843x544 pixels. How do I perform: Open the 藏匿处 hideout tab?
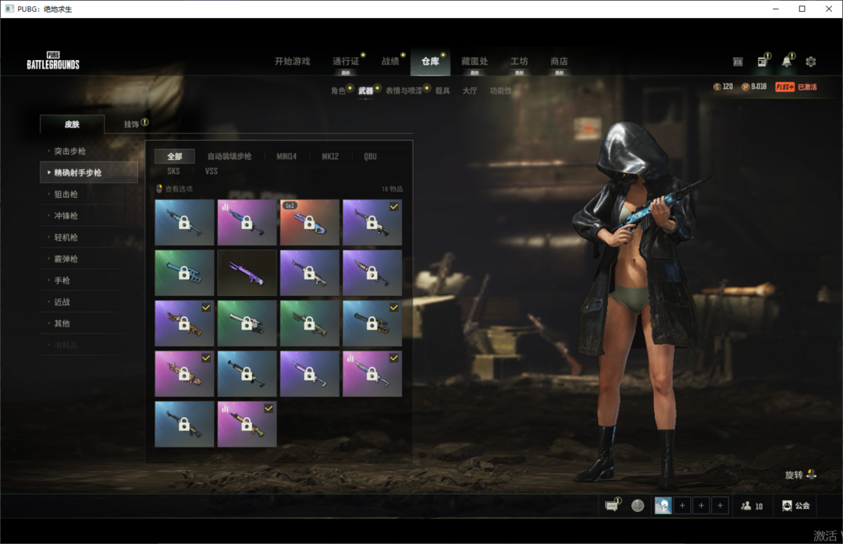[475, 62]
